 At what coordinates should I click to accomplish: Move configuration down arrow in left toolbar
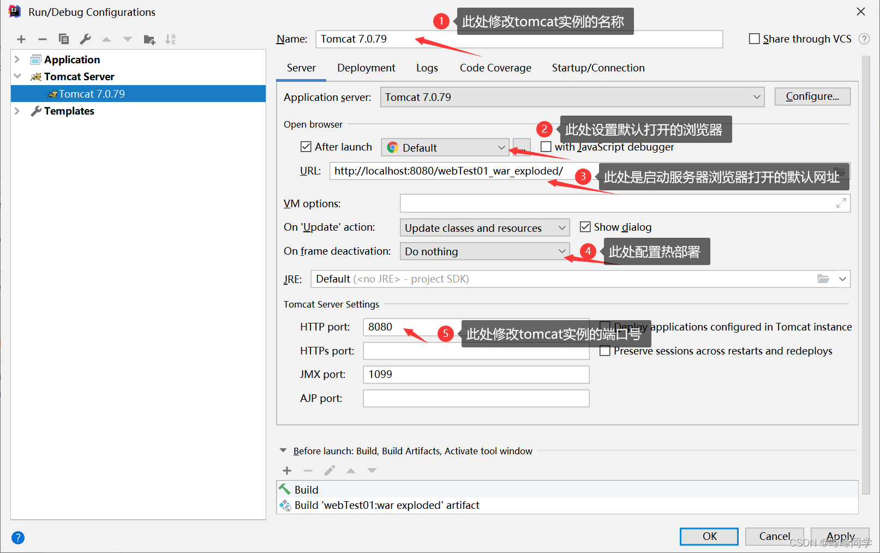tap(128, 39)
